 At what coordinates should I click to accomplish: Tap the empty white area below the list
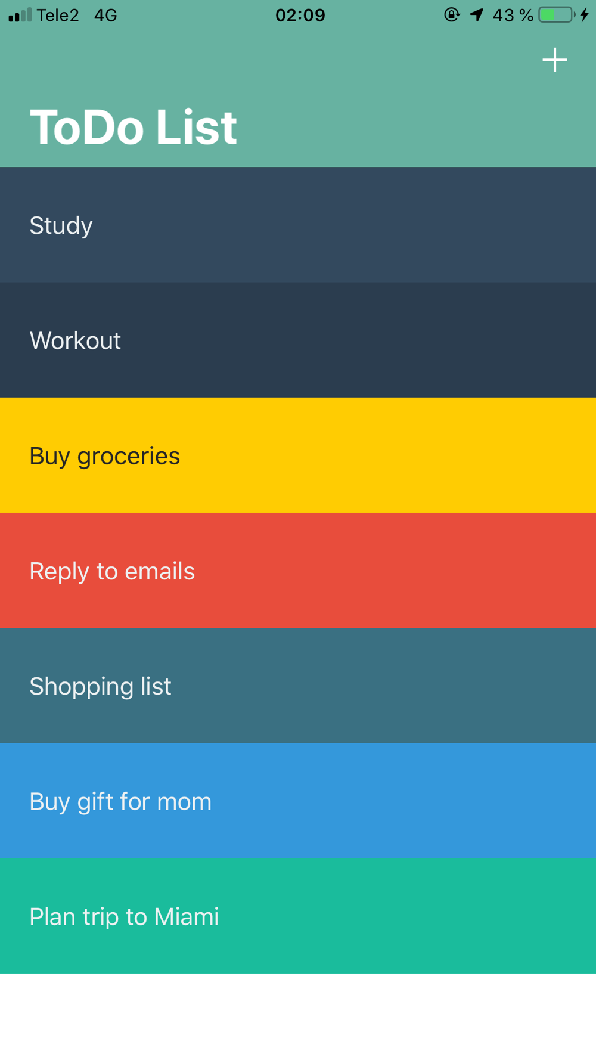click(298, 1016)
